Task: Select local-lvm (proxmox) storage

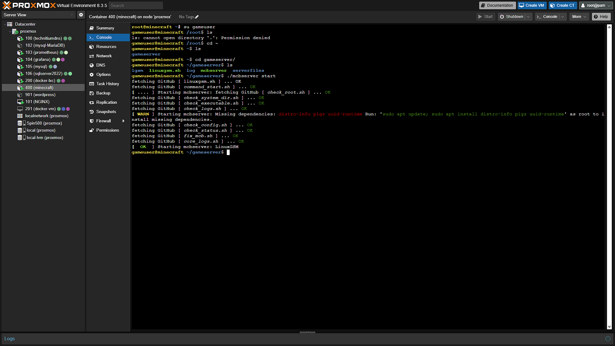Action: pos(45,138)
